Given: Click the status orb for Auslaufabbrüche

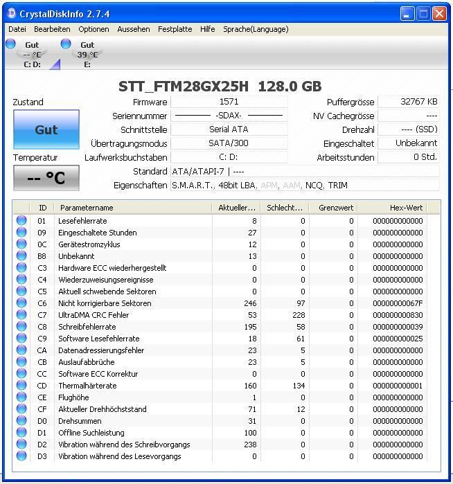Looking at the screenshot, I should pyautogui.click(x=21, y=361).
